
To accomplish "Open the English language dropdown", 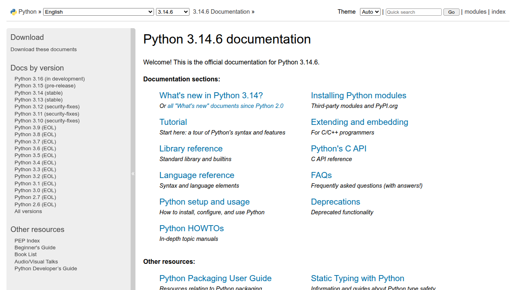I will (98, 12).
